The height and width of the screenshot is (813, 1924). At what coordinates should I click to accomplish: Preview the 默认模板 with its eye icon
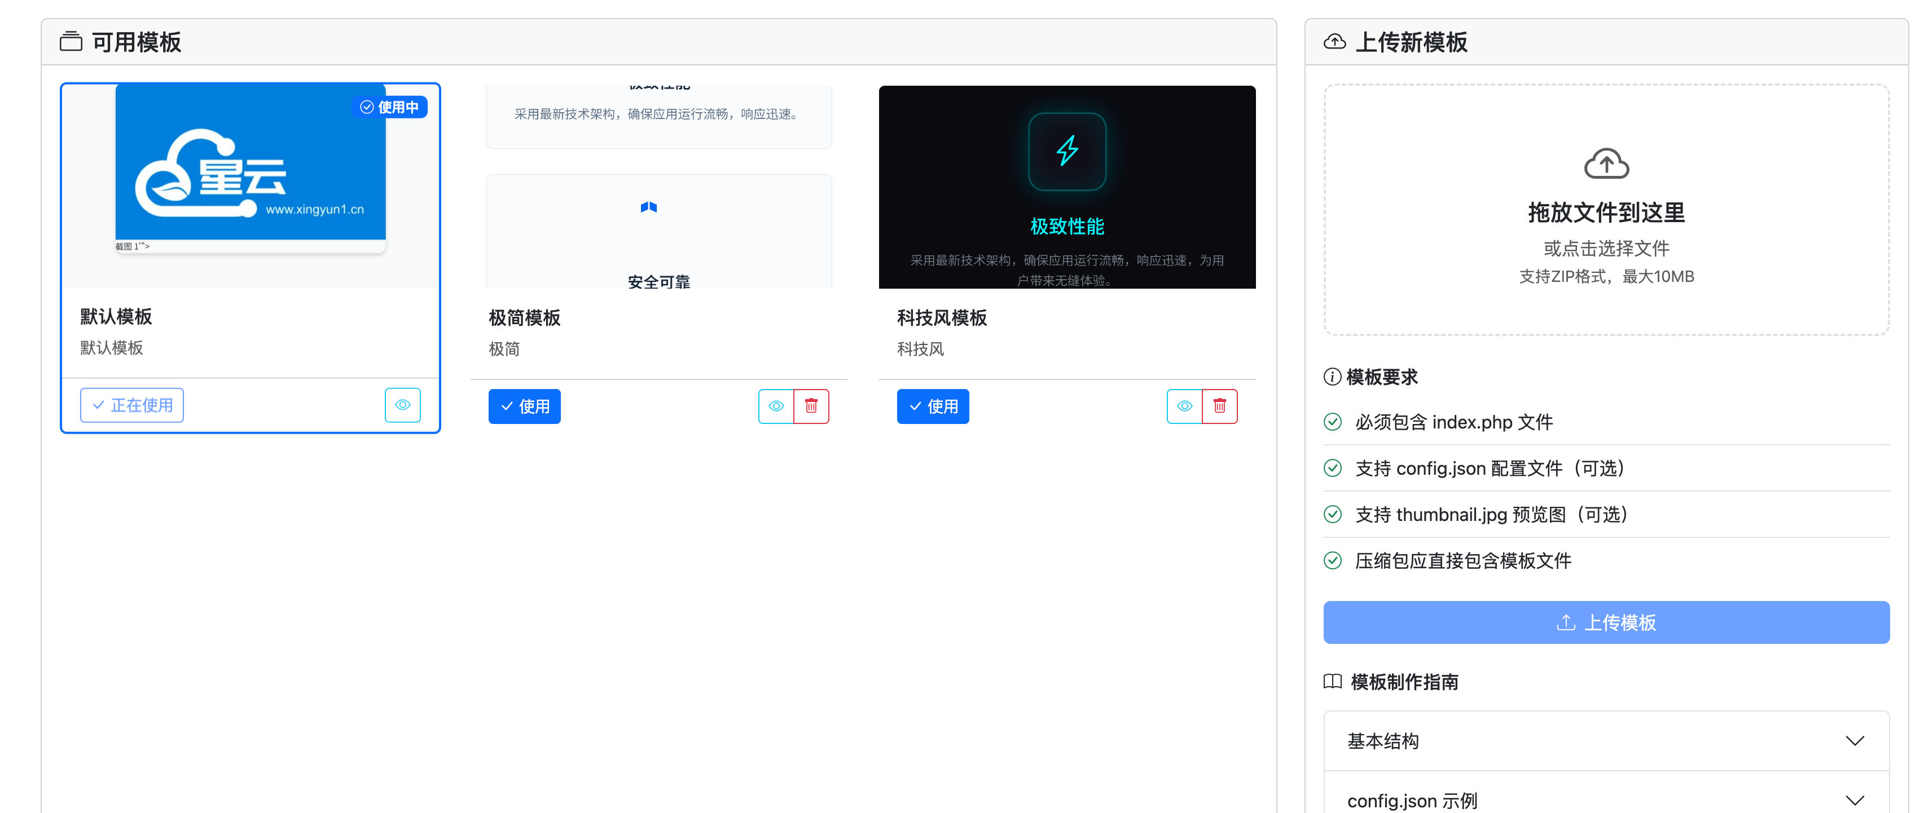pyautogui.click(x=403, y=405)
